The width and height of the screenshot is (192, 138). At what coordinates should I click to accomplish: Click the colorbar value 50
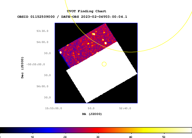pyautogui.click(x=163, y=137)
